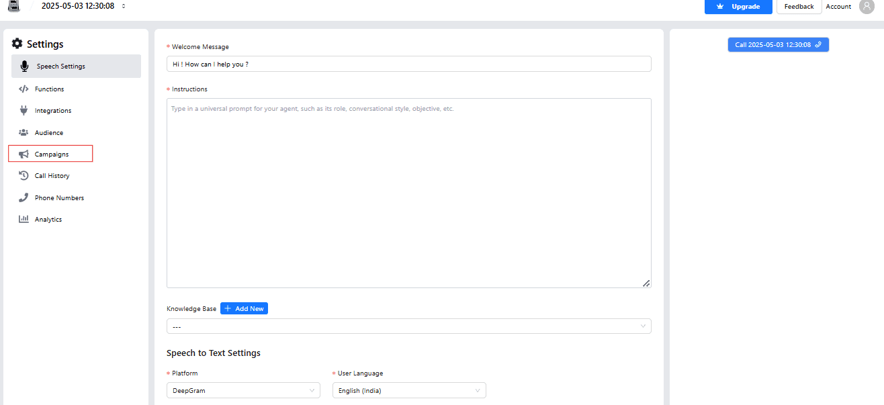Click the Integrations plug icon
The image size is (884, 405).
click(24, 110)
